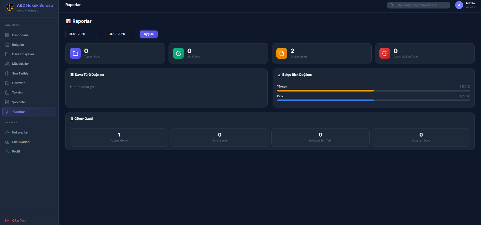The width and height of the screenshot is (481, 225).
Task: Click the Son Tarihler clock icon
Action: tap(7, 73)
